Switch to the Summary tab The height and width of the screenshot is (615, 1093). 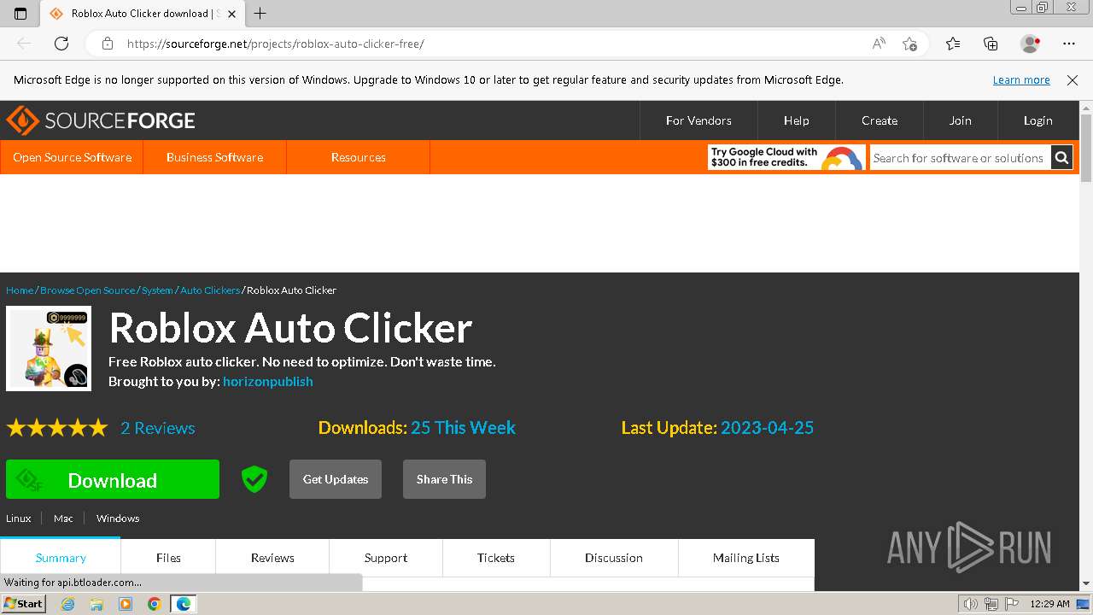point(61,558)
